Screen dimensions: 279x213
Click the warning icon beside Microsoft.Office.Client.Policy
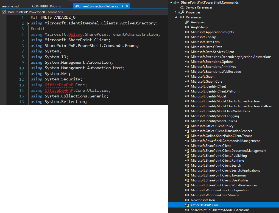point(187,126)
